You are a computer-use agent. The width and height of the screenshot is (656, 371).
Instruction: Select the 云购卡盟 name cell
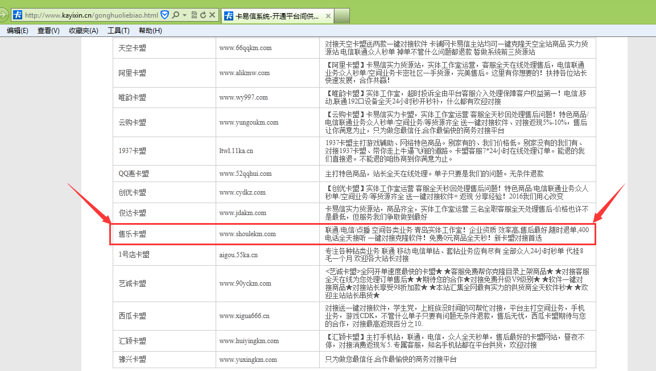click(164, 122)
